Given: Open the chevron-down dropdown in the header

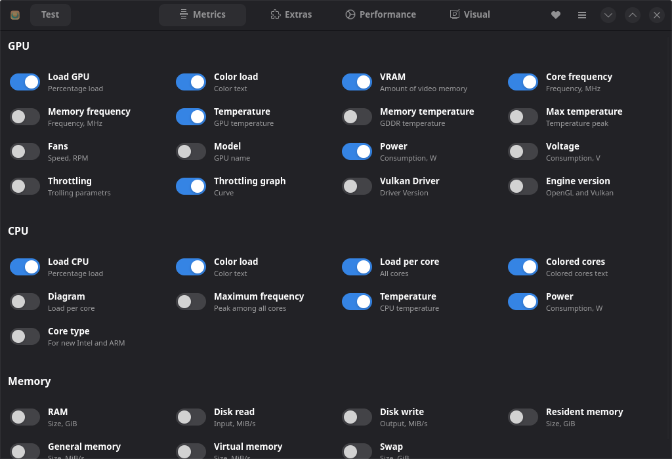Looking at the screenshot, I should coord(608,14).
